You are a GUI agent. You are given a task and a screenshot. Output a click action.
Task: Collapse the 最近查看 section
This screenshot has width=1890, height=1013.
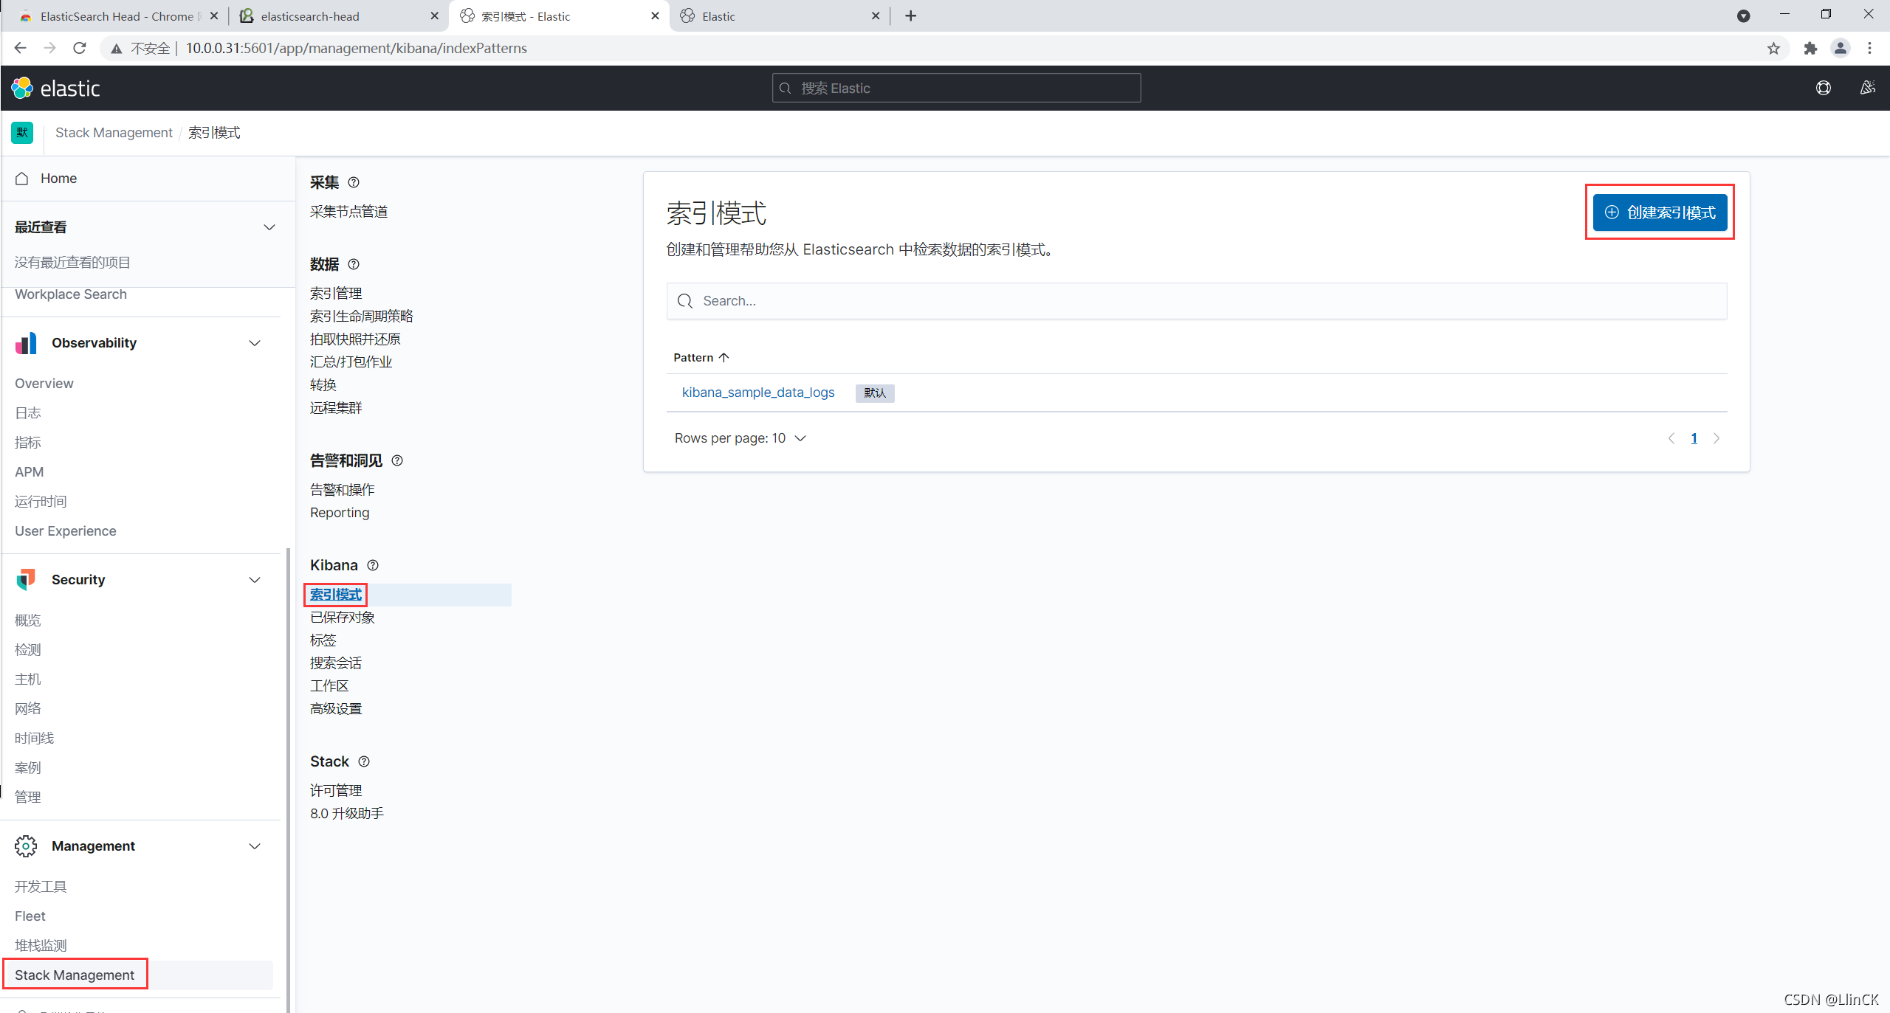269,227
